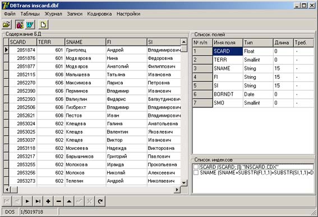The image size is (318, 217).
Task: Select the SMO field row
Action: [x=253, y=103]
